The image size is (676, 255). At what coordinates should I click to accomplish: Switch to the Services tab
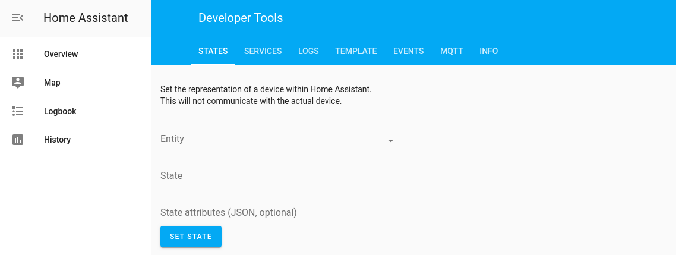[x=263, y=51]
